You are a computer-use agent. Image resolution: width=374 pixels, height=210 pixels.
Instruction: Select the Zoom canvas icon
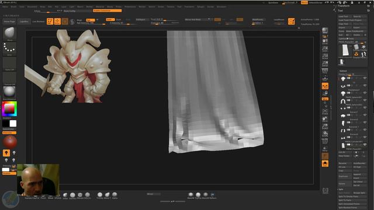pyautogui.click(x=325, y=48)
